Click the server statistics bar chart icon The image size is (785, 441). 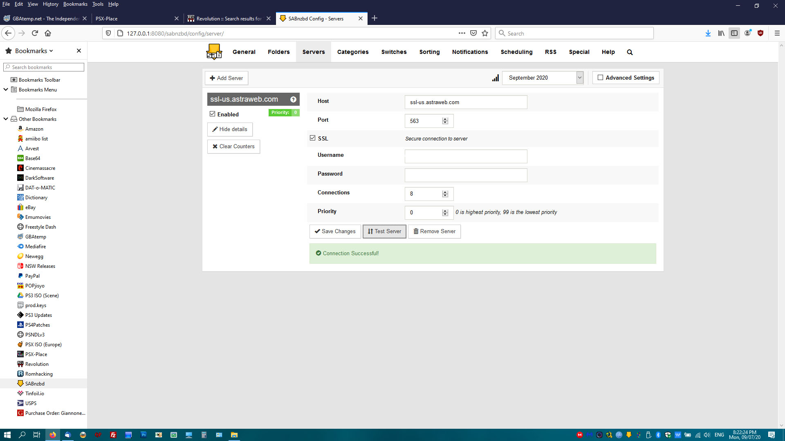(x=496, y=78)
